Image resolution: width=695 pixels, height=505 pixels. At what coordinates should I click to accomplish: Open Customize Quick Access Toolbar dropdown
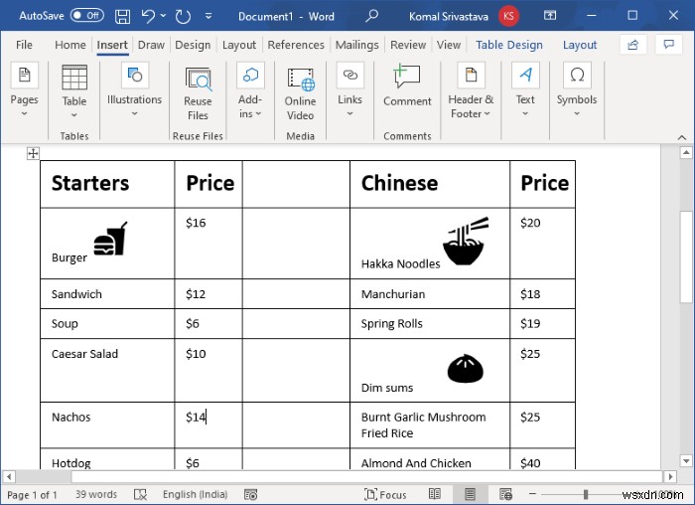click(x=208, y=17)
